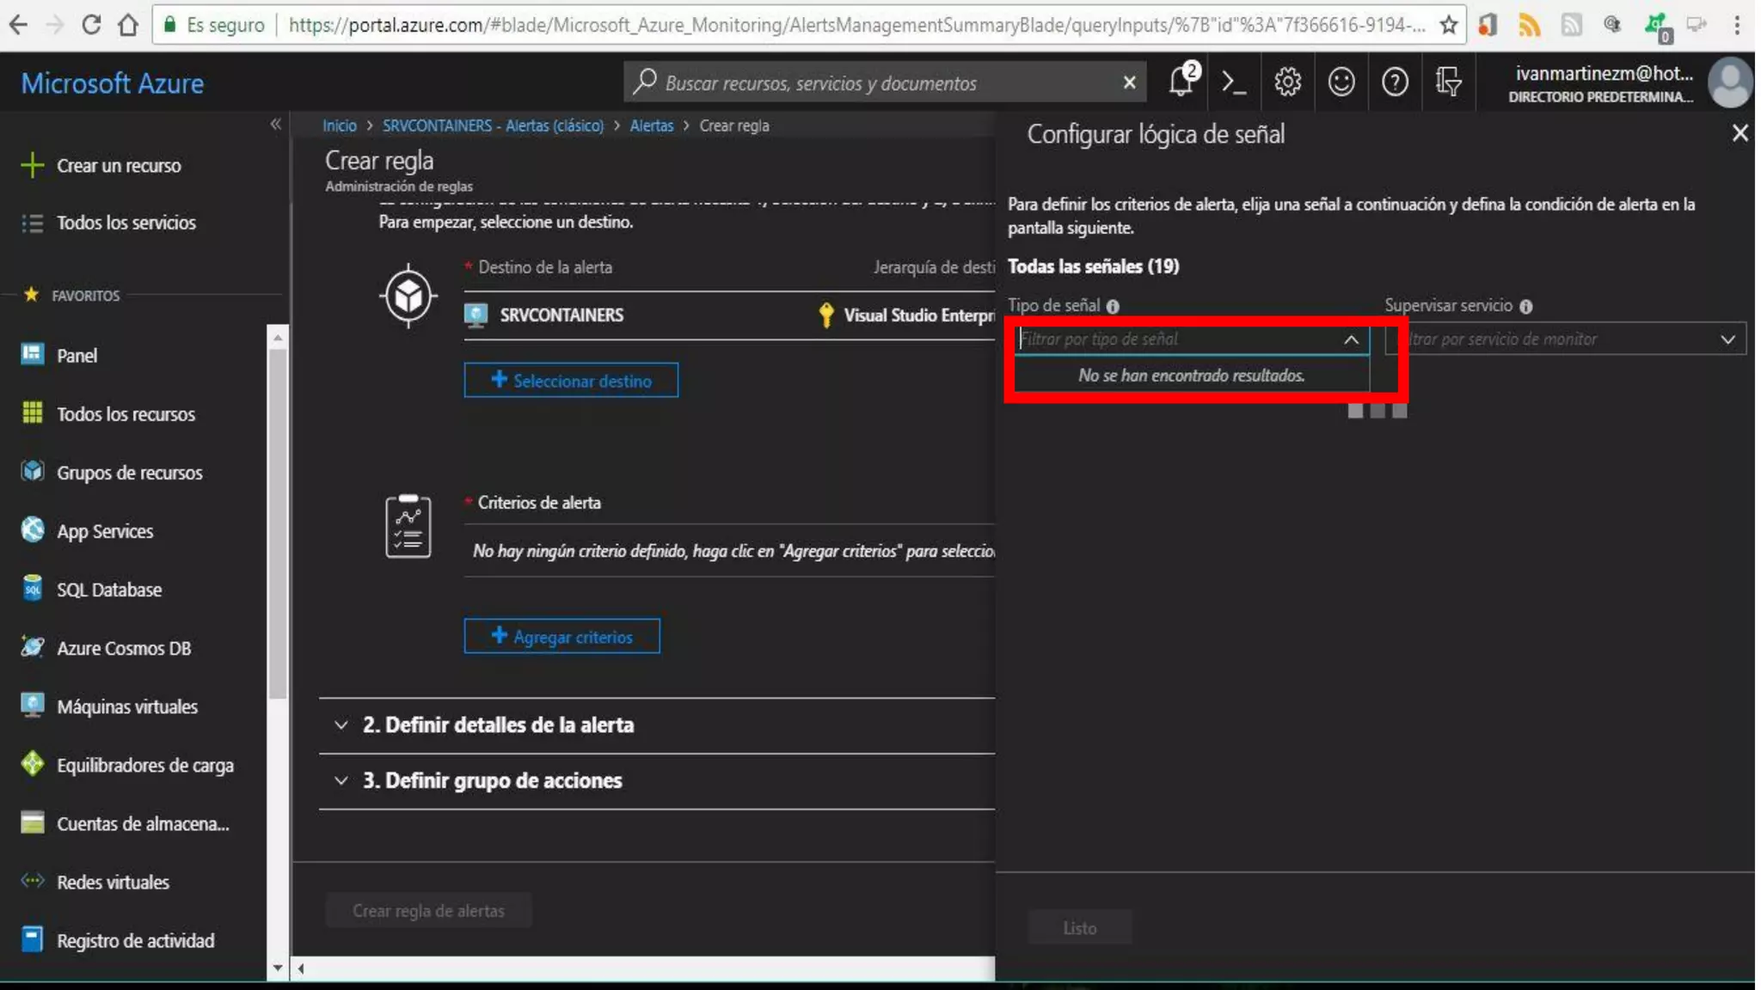Open the SQL Database sidebar item

click(x=108, y=590)
